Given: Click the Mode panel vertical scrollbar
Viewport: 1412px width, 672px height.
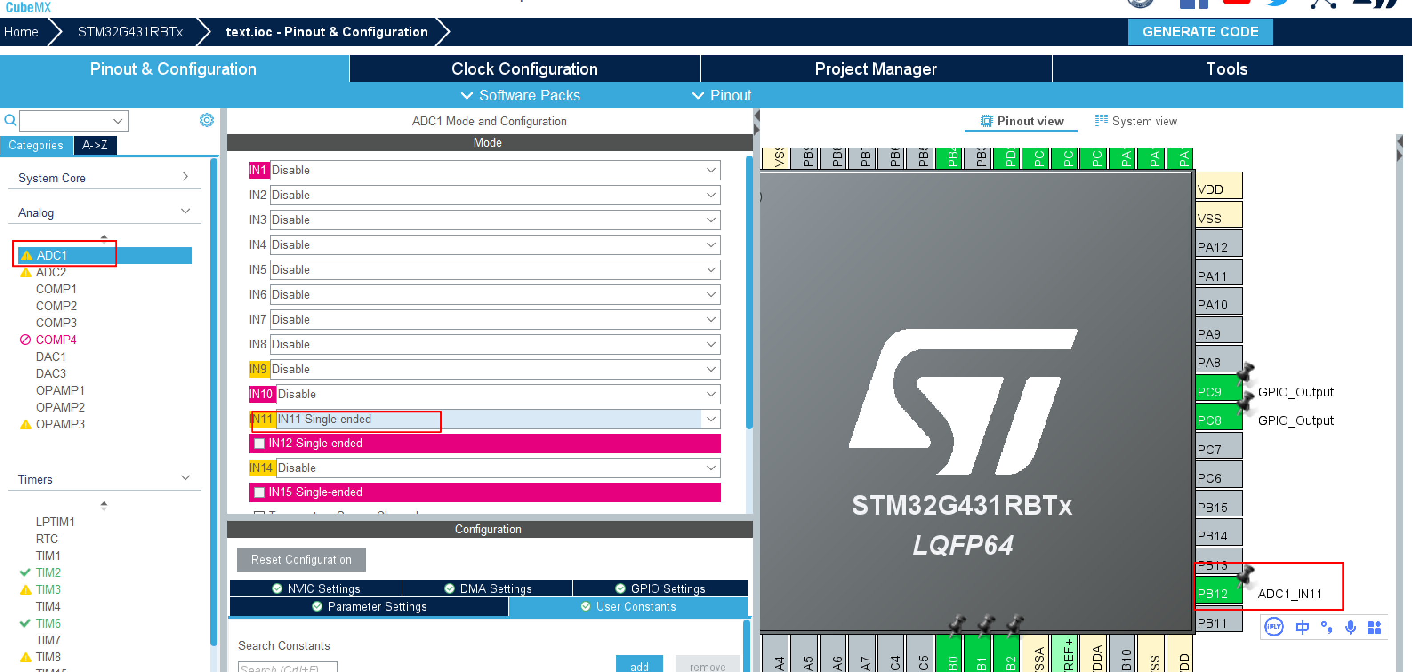Looking at the screenshot, I should [749, 292].
